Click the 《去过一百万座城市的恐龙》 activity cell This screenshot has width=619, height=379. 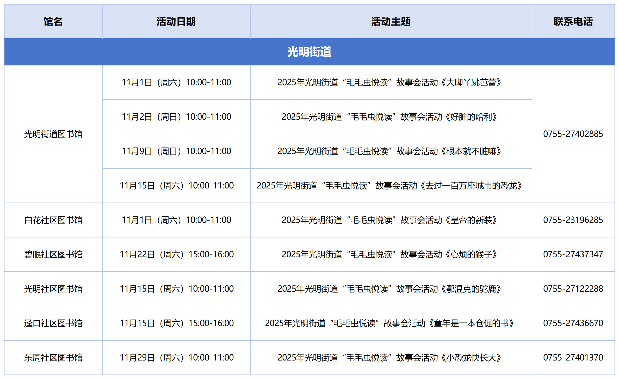pos(390,186)
